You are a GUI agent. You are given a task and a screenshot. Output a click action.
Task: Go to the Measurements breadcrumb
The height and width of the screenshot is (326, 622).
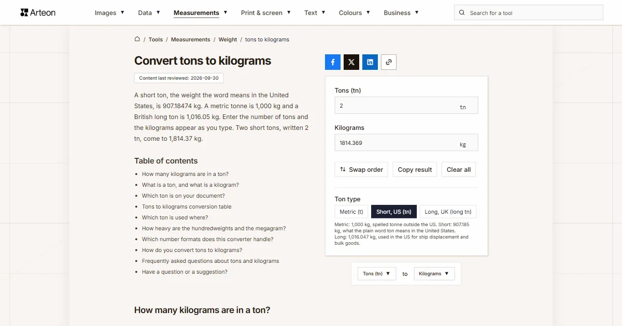point(191,39)
